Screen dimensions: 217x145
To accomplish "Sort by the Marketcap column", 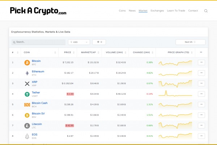I will click(x=89, y=52).
